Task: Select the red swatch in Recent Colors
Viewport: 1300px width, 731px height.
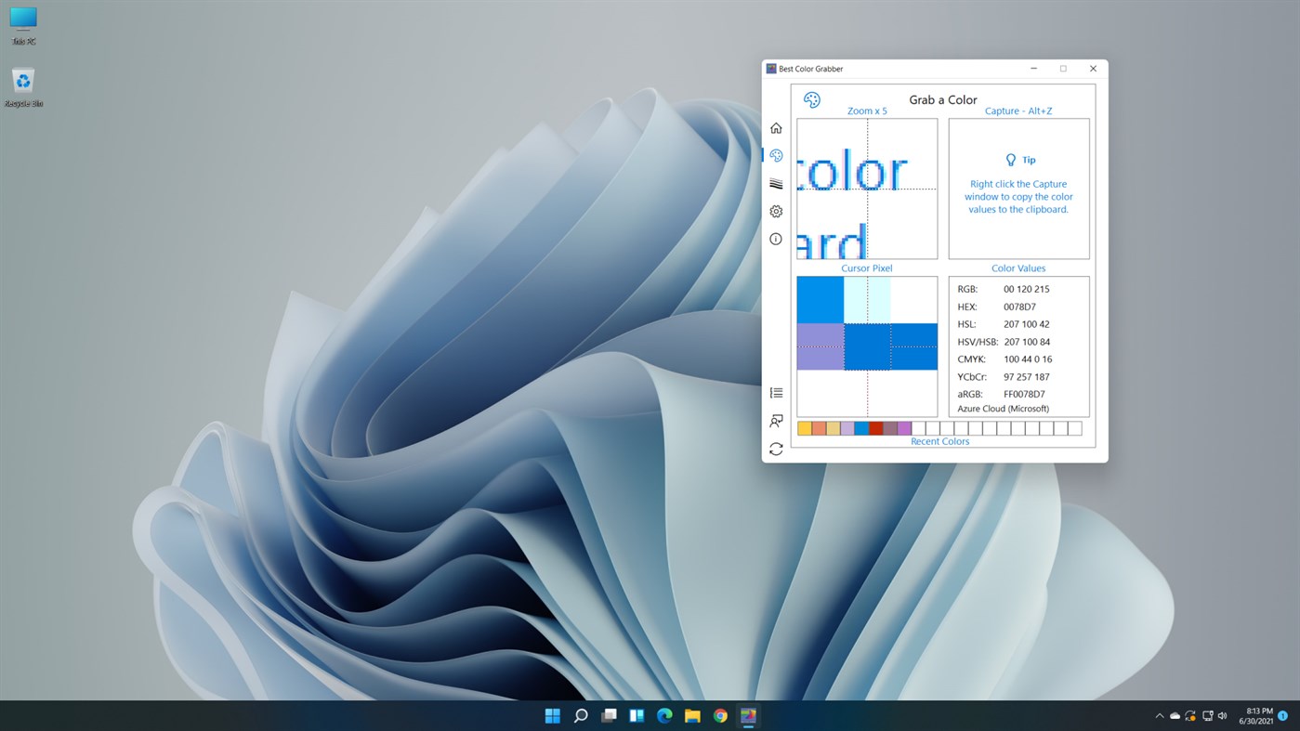Action: [x=876, y=427]
